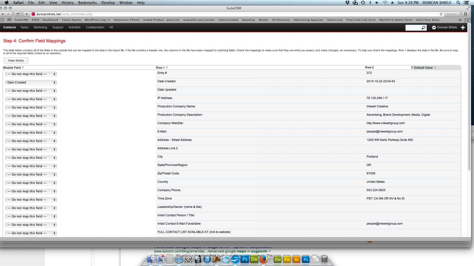Open iTunes from the dock
474x266 pixels.
coord(207,259)
